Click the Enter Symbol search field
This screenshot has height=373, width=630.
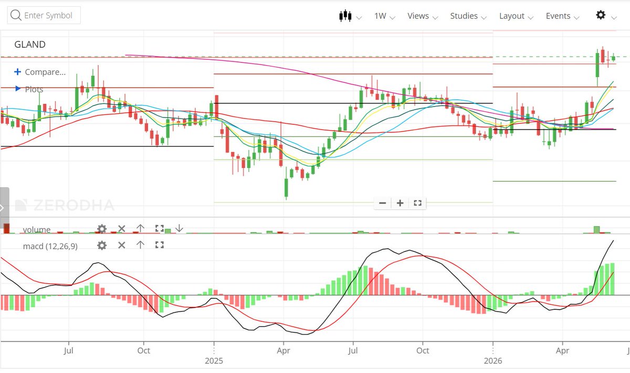click(44, 15)
